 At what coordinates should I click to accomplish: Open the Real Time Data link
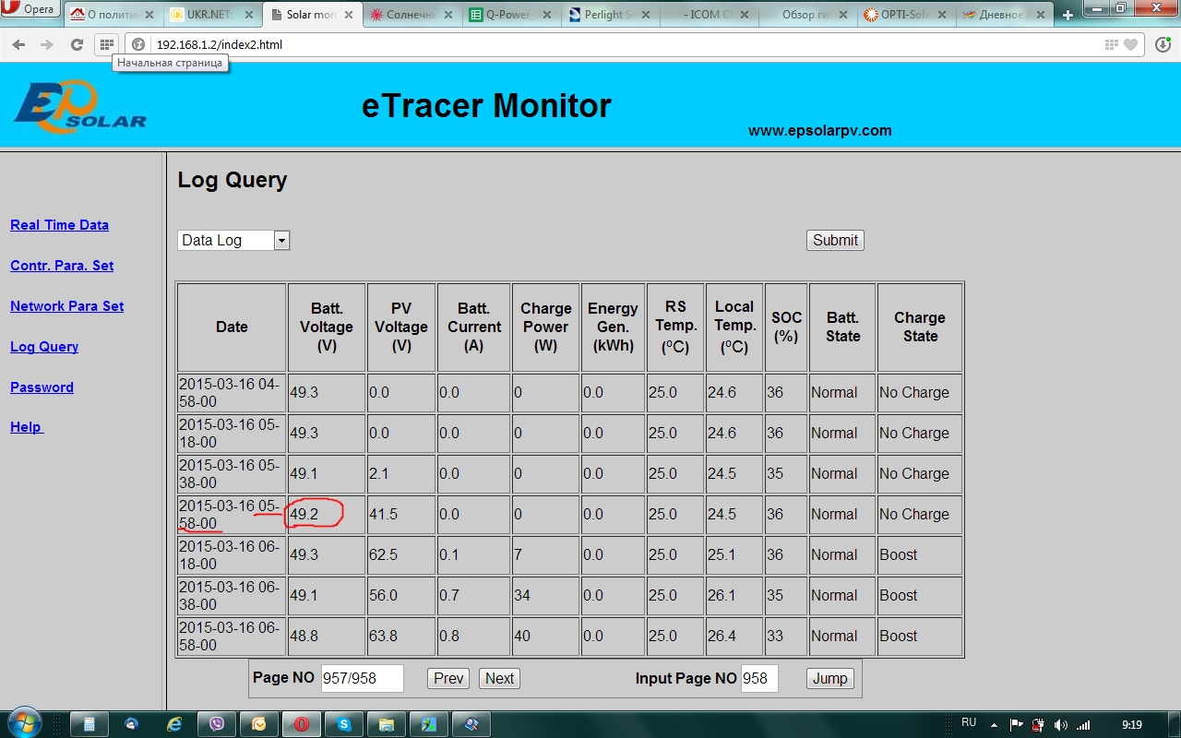click(x=59, y=225)
